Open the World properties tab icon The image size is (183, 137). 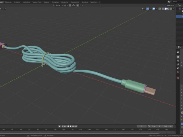click(x=178, y=72)
